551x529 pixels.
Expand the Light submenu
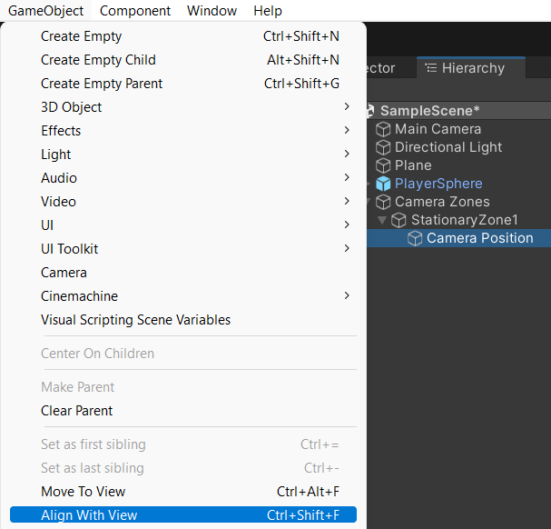point(183,155)
